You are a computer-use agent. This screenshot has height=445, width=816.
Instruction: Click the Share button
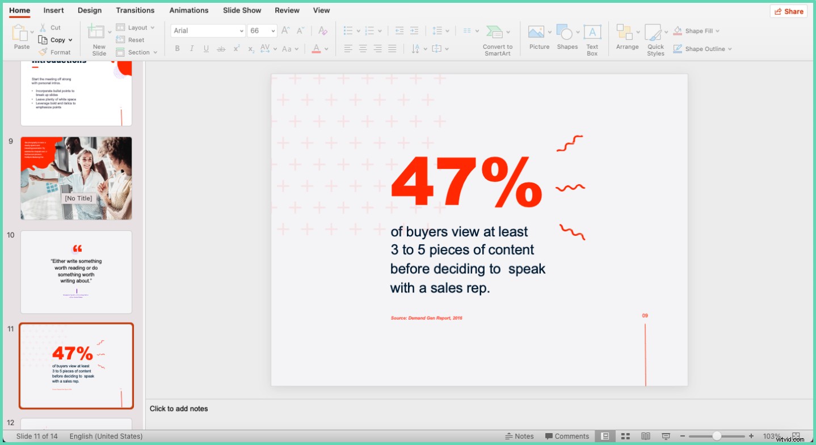pyautogui.click(x=788, y=11)
